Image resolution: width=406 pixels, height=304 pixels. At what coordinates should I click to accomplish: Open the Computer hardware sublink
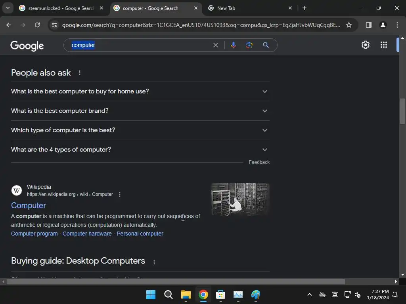[87, 234]
